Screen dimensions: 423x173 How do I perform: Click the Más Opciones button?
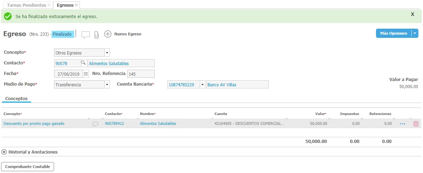pos(393,33)
